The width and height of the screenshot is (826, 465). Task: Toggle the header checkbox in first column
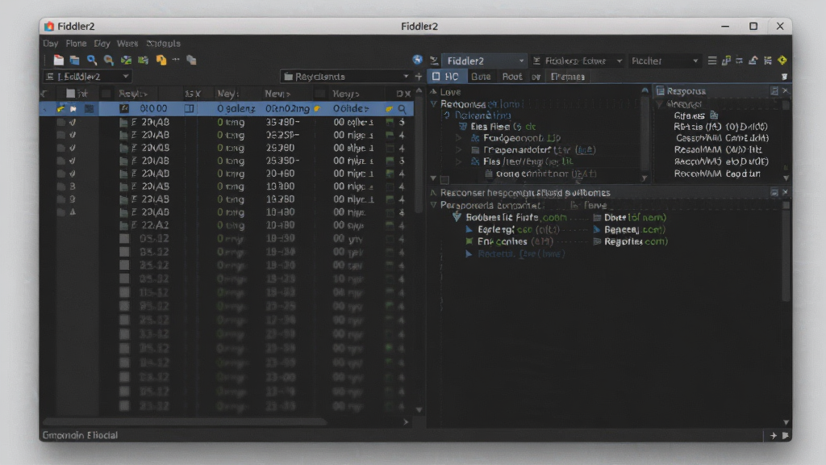[x=70, y=94]
